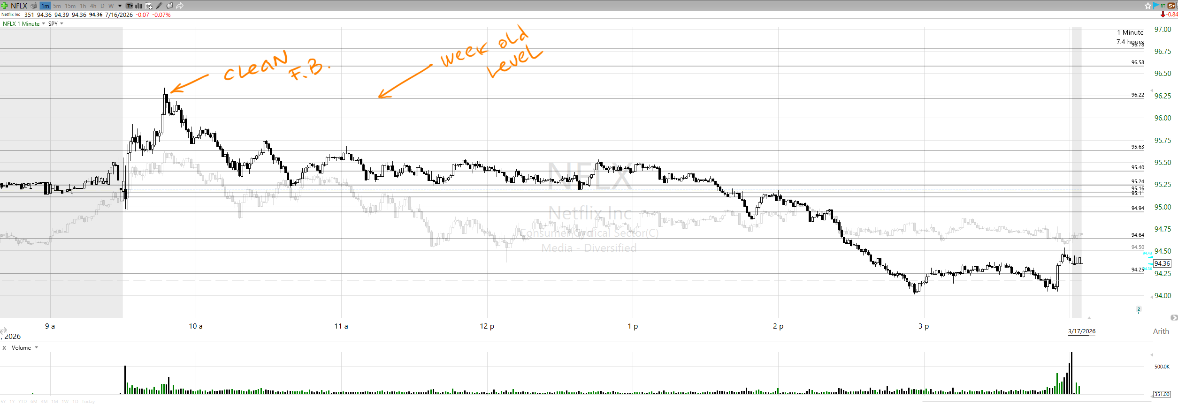
Task: Click the add indicator grid icon
Action: click(149, 6)
